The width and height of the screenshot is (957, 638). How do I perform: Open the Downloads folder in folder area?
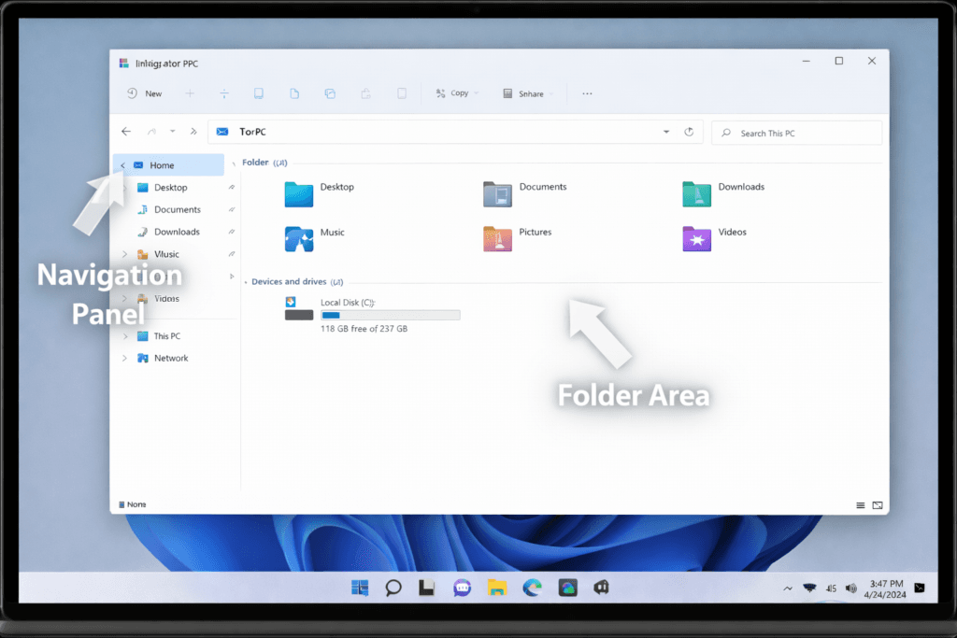696,193
